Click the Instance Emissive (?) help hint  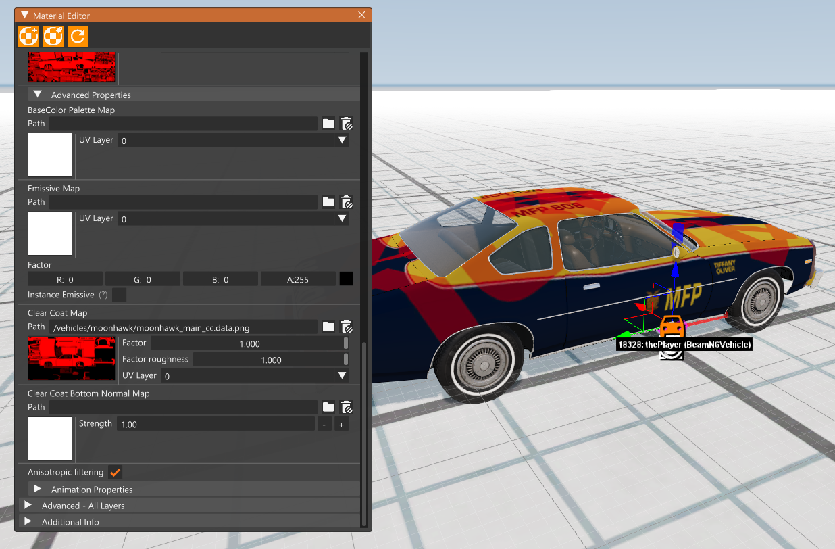pos(103,295)
